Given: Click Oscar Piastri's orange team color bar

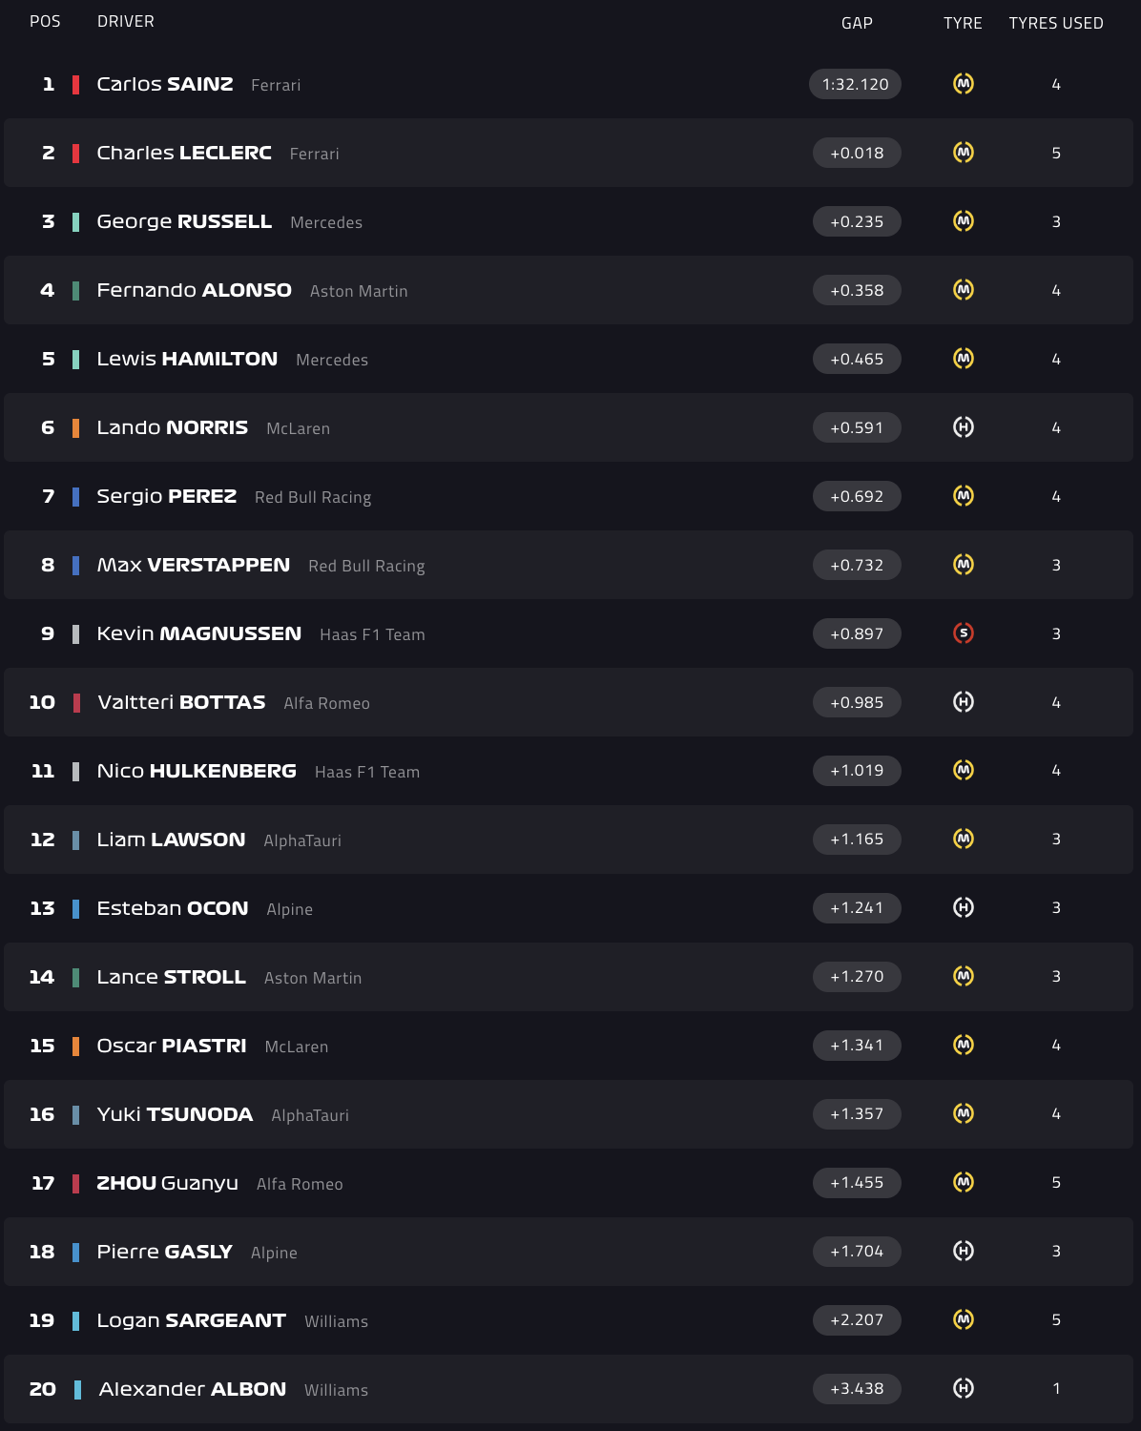Looking at the screenshot, I should click(75, 1046).
